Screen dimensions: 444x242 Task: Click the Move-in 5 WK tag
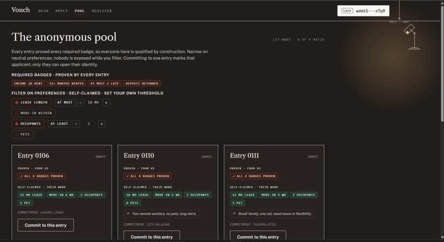tap(167, 195)
